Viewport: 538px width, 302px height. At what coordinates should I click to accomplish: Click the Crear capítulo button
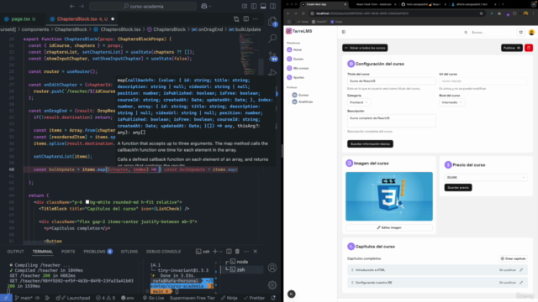click(x=513, y=258)
